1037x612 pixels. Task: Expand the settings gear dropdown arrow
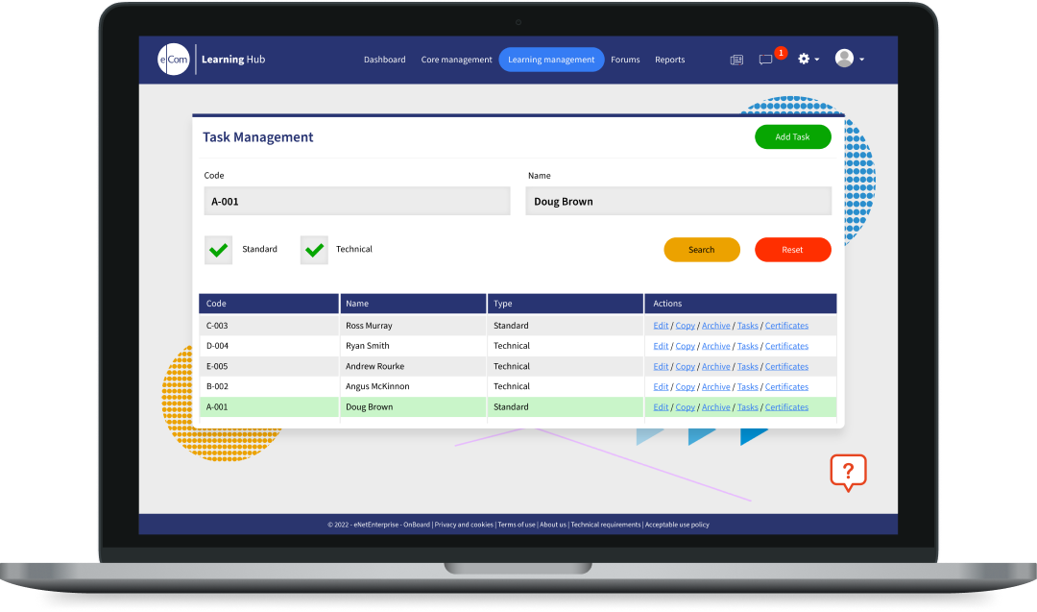click(x=816, y=59)
